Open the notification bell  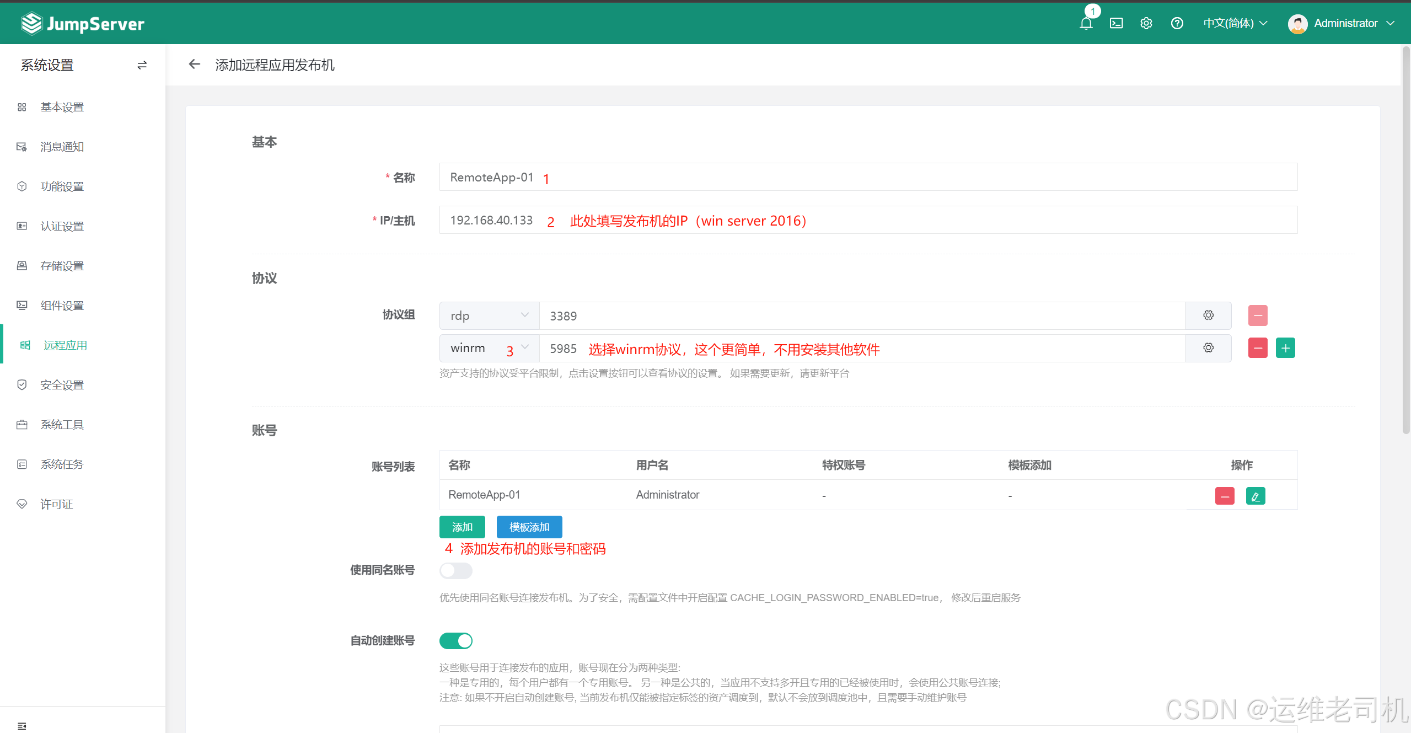click(1086, 23)
